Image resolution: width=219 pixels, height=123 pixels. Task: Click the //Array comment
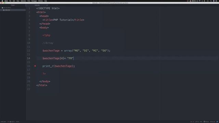click(x=48, y=43)
